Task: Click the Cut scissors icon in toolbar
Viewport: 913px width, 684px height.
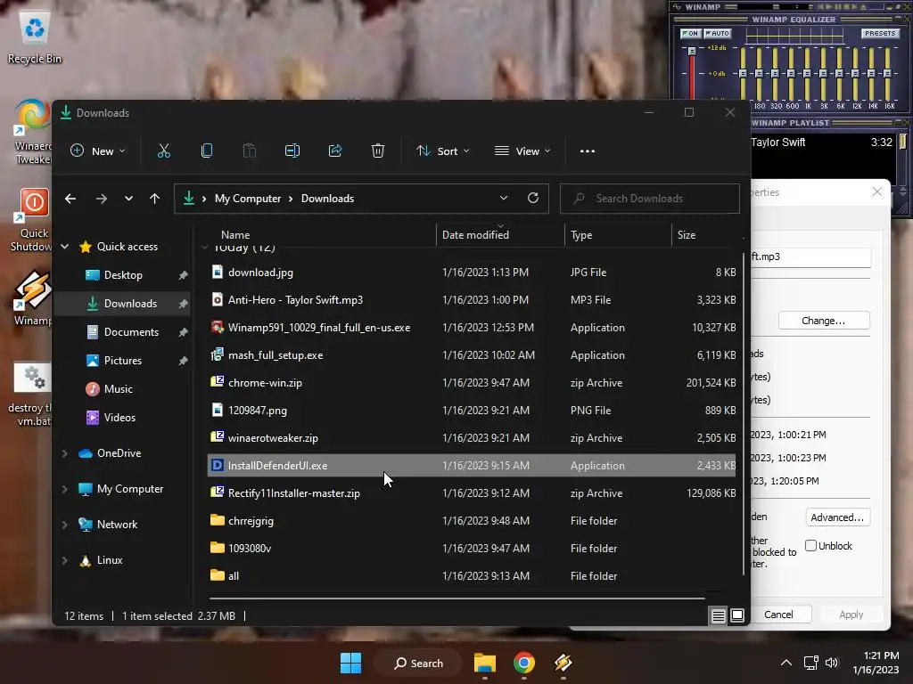Action: coord(164,151)
